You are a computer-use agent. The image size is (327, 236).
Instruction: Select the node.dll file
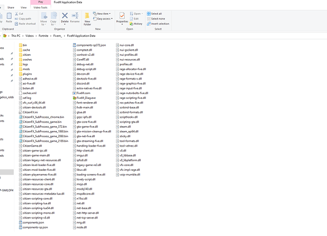(x=80, y=227)
